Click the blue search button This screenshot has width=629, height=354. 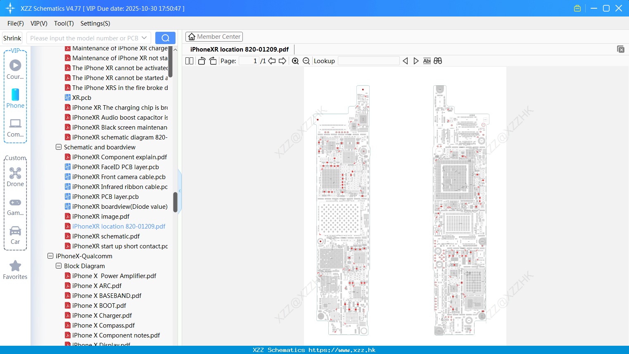(165, 38)
